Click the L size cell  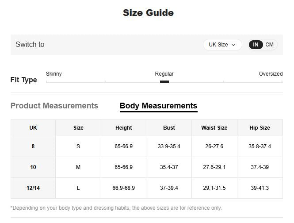coord(78,188)
